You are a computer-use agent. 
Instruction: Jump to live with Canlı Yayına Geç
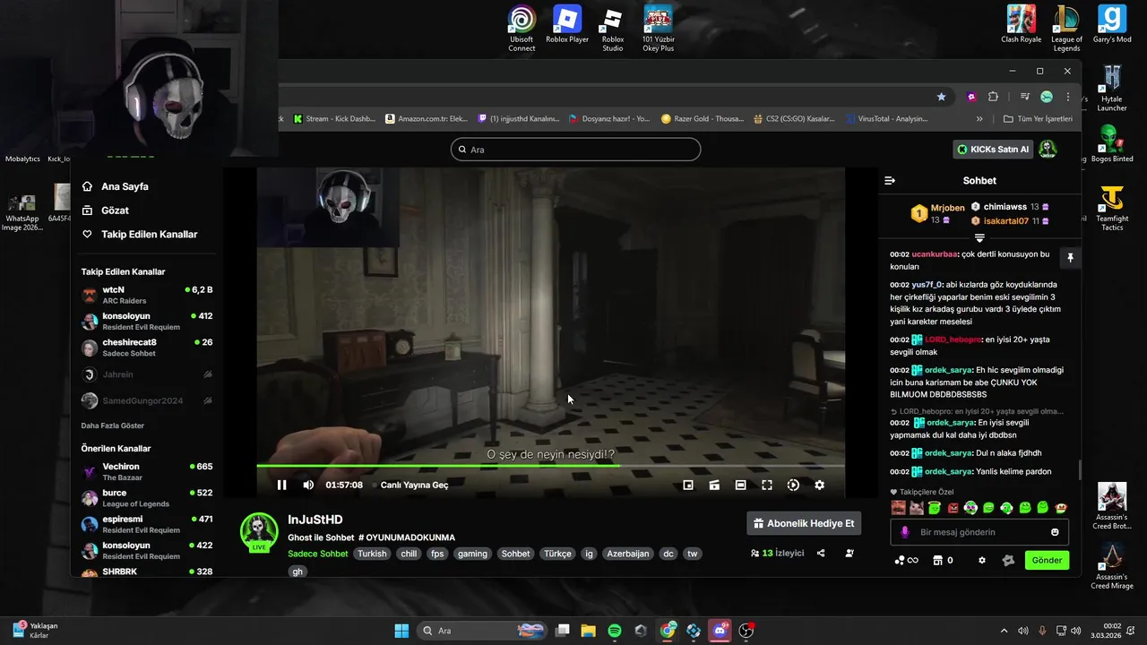pos(414,485)
